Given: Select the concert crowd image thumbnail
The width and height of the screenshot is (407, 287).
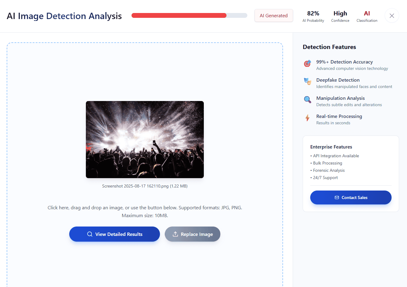Looking at the screenshot, I should pos(145,139).
